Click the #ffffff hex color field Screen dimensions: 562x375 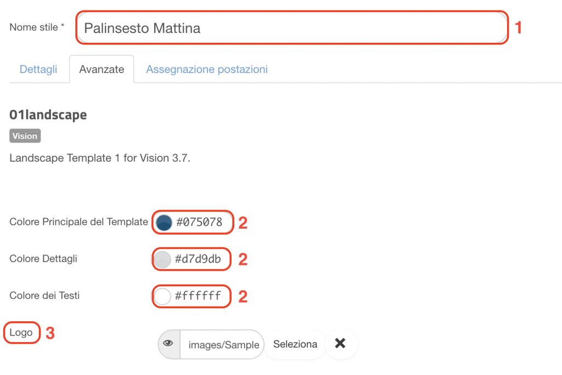(x=198, y=296)
